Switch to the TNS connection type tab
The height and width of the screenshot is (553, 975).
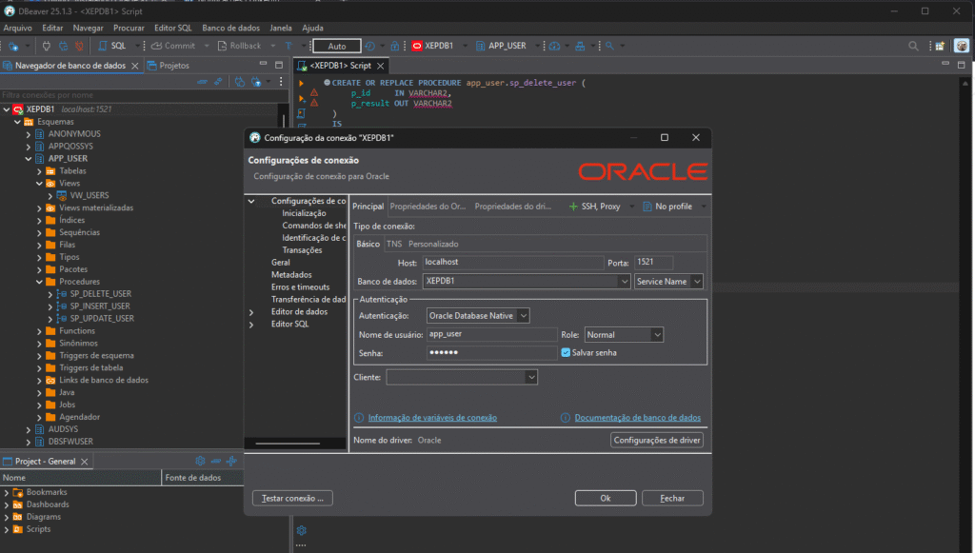(x=393, y=245)
